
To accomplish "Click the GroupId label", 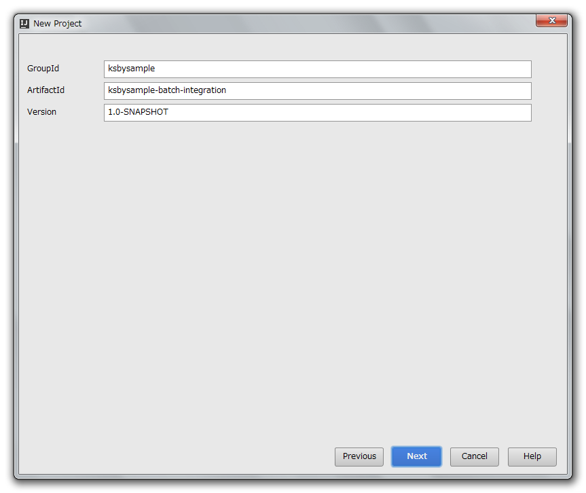I will click(x=43, y=69).
